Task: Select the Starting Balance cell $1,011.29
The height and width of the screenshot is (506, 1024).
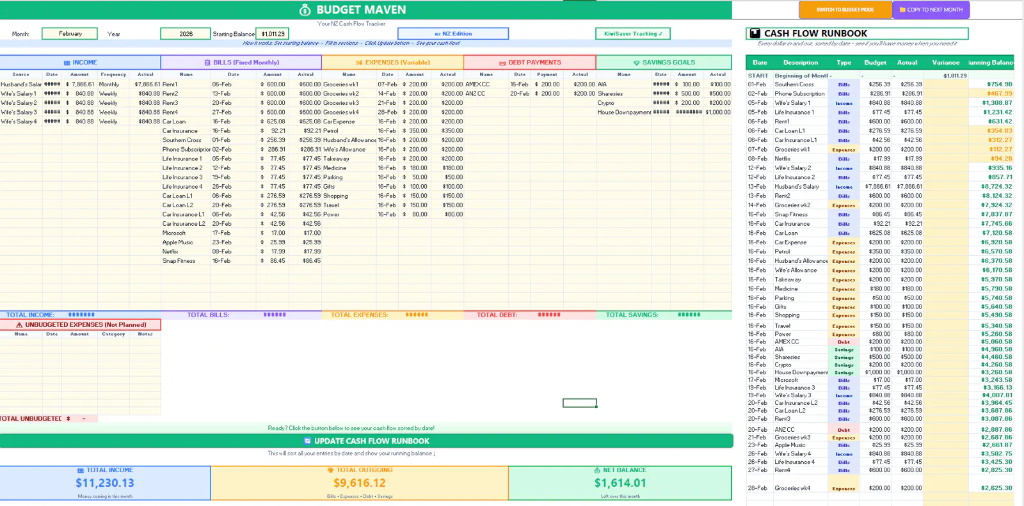Action: coord(273,34)
